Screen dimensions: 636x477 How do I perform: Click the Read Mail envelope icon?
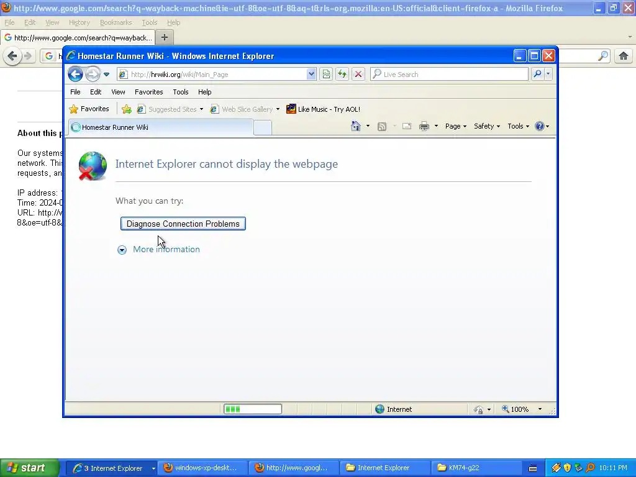click(407, 126)
